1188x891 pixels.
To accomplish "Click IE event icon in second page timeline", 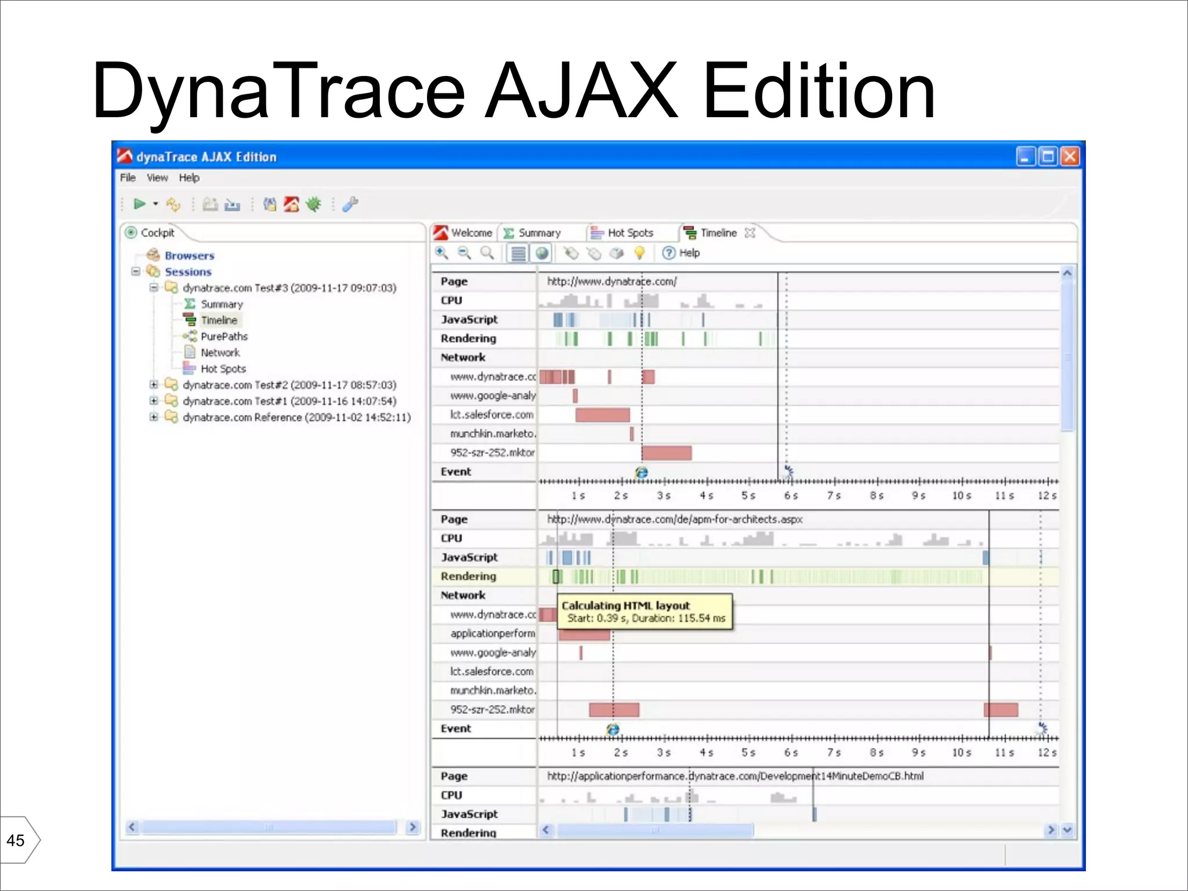I will coord(613,730).
